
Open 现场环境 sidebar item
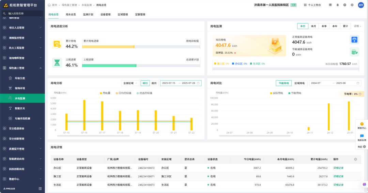tap(22, 88)
